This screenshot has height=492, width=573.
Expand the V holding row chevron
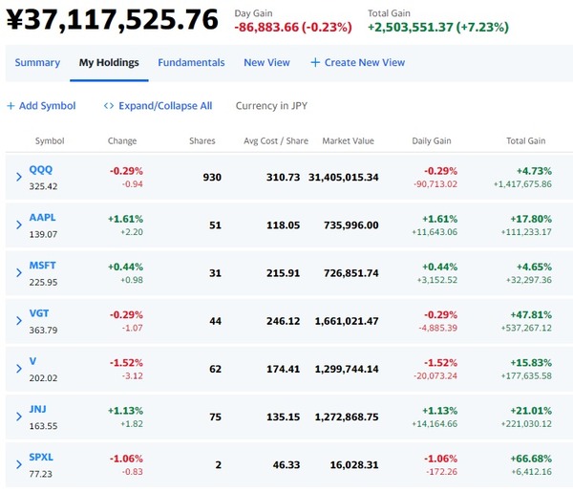pos(19,369)
